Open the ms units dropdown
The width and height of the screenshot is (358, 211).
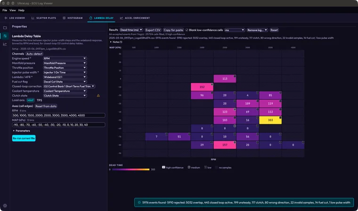(x=235, y=30)
